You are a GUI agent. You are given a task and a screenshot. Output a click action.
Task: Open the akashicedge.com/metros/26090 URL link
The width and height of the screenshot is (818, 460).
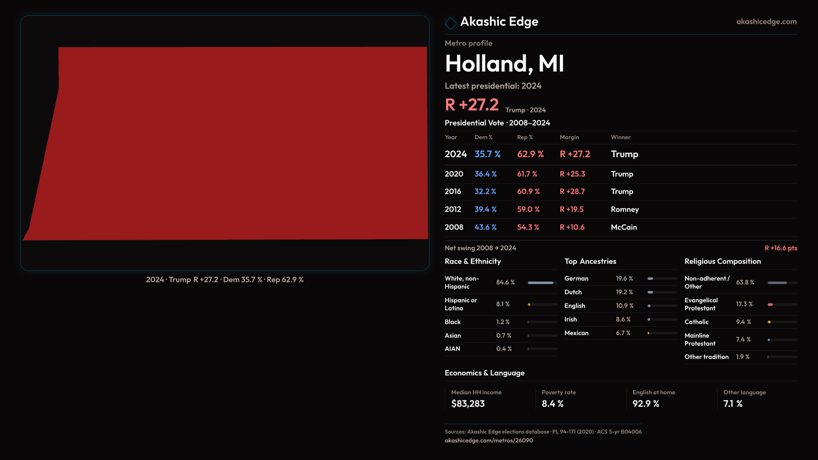pos(489,440)
